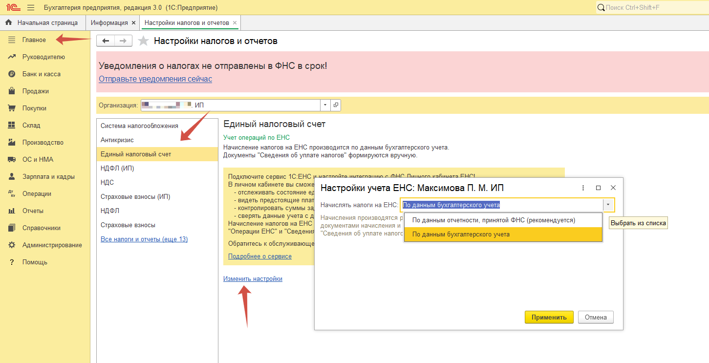Click the Начислять налоги на ЕНС field
The height and width of the screenshot is (363, 709).
coord(501,205)
